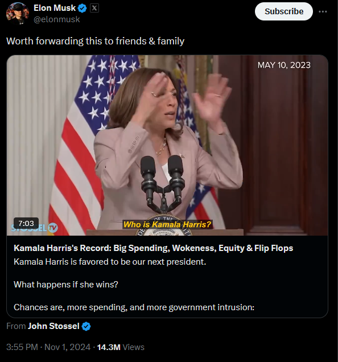
Task: Click the 'Chances are, more spending' description line
Action: (x=134, y=307)
